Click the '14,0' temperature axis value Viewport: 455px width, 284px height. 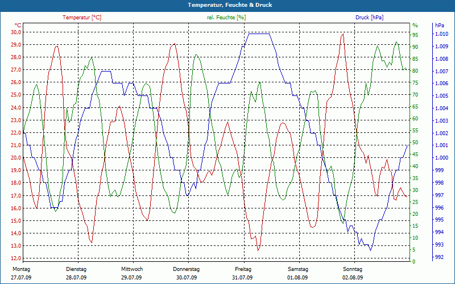click(16, 233)
